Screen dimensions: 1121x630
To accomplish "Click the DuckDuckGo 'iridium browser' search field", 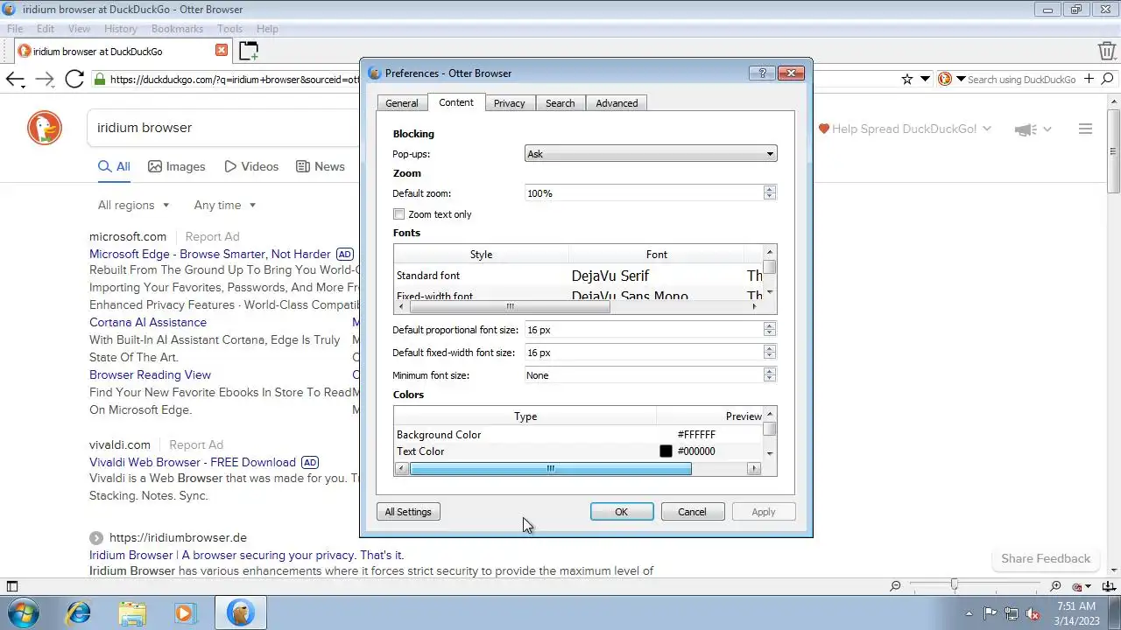I will [x=223, y=128].
